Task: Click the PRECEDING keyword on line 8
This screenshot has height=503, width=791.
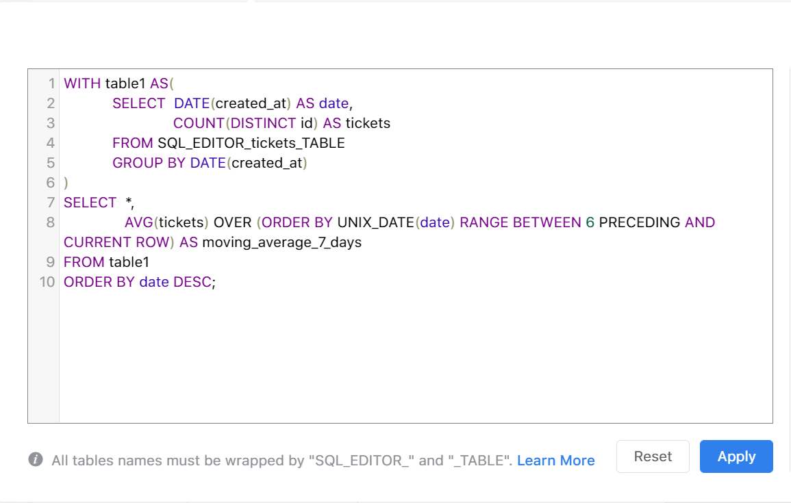Action: pyautogui.click(x=639, y=222)
